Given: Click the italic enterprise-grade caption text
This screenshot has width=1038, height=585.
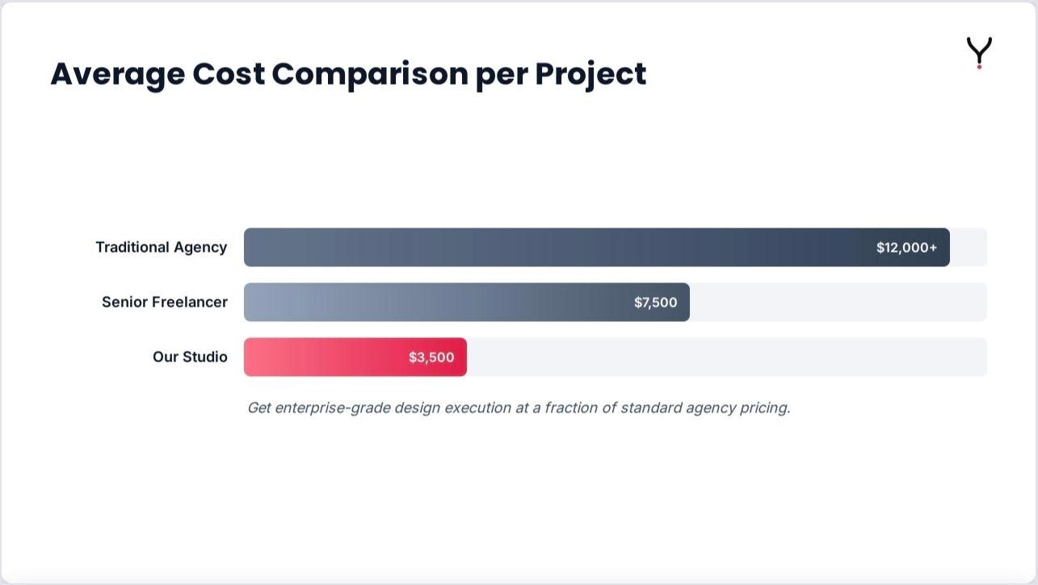Looking at the screenshot, I should tap(519, 407).
